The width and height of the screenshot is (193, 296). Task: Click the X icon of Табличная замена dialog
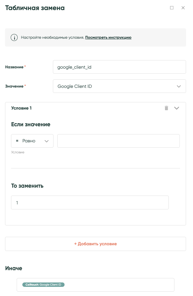tap(183, 8)
